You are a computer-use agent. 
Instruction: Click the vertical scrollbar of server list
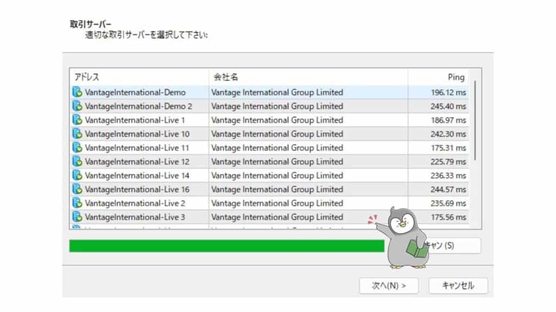[x=475, y=120]
